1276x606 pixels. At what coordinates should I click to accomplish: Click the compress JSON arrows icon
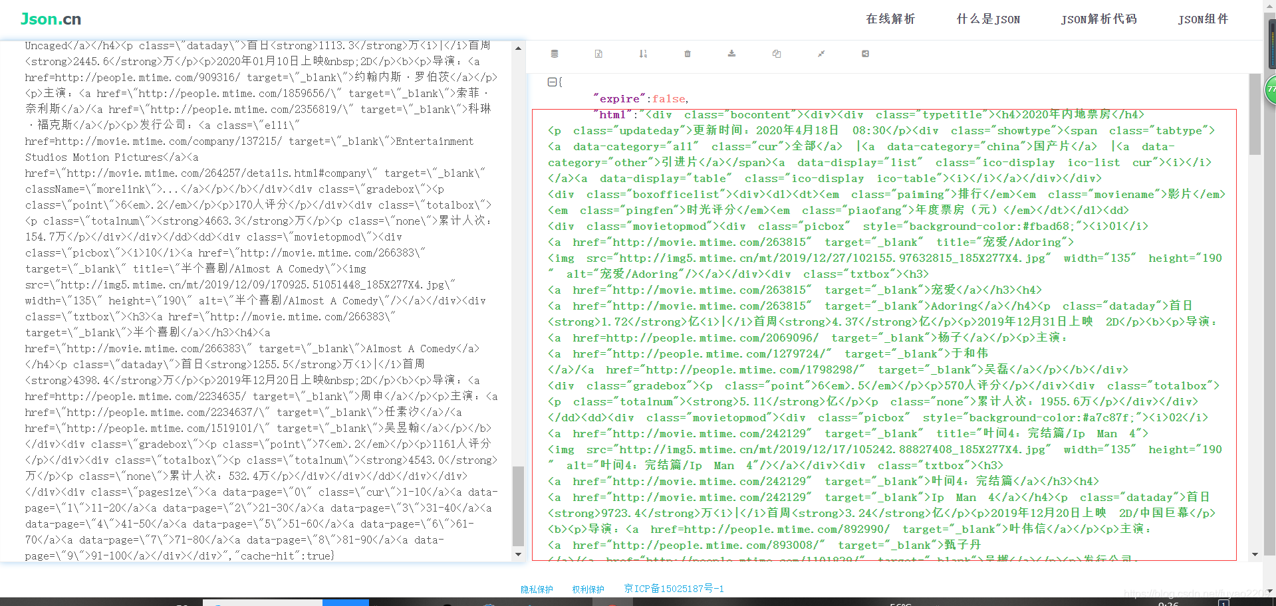point(821,54)
